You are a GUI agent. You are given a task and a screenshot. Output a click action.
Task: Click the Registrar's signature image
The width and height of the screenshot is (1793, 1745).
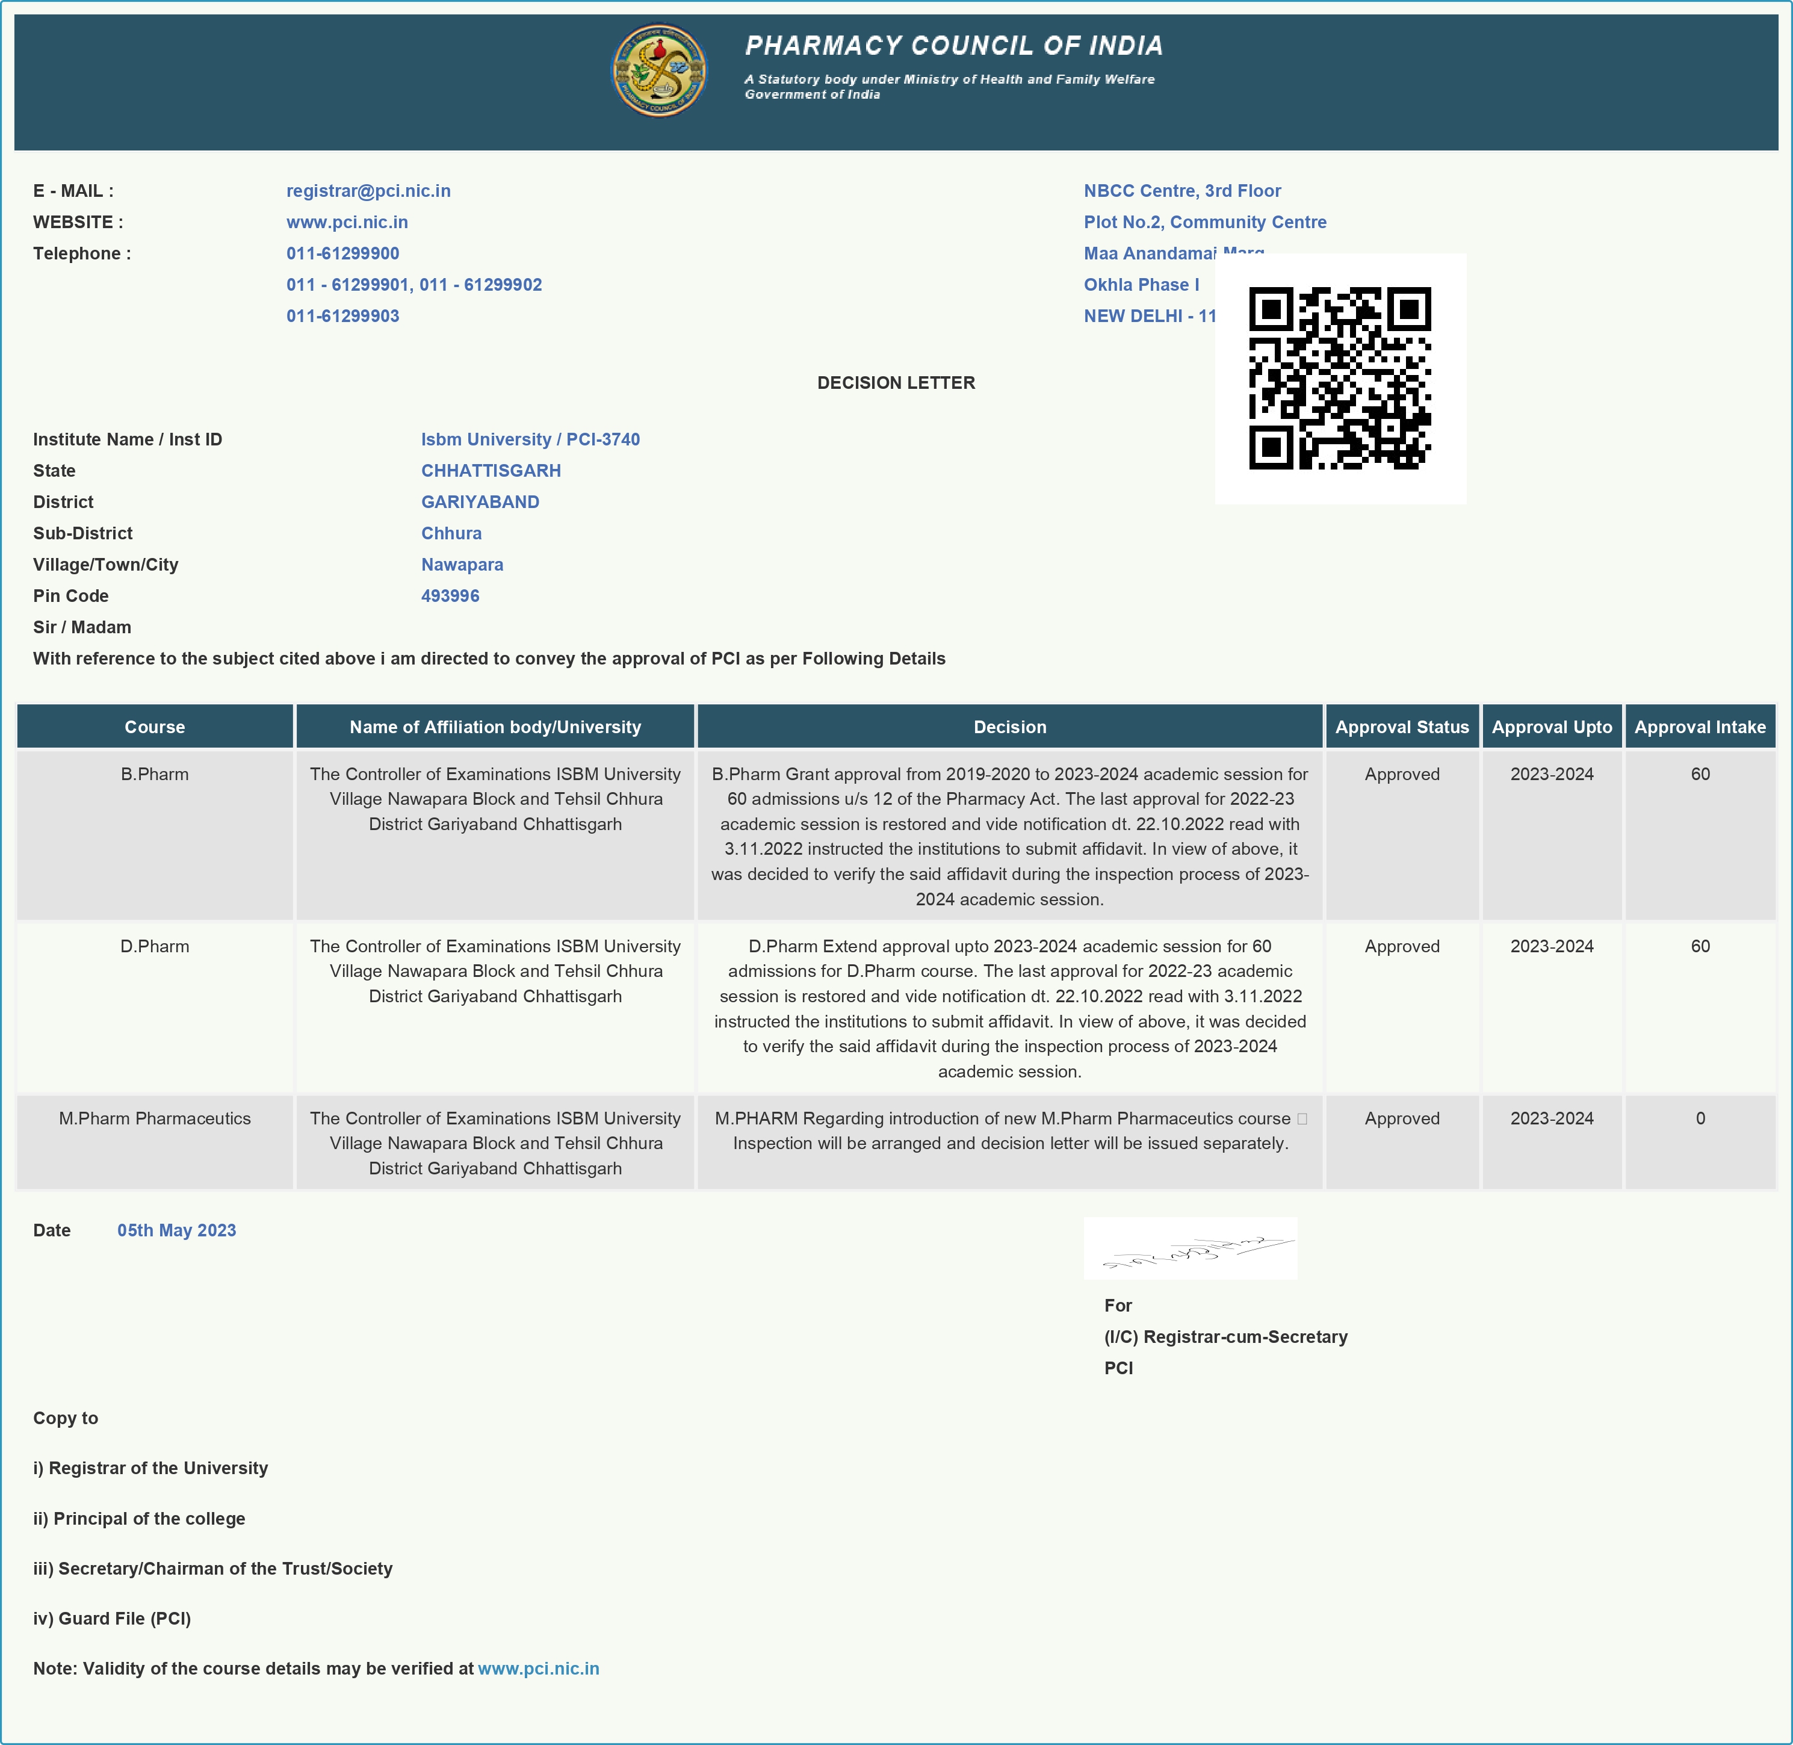1190,1248
